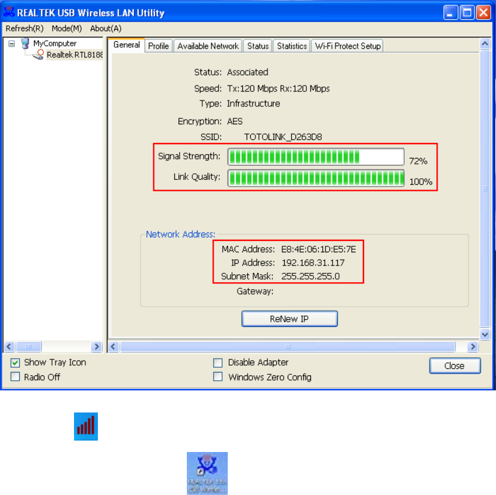
Task: Open the Wi-Fi Protect Setup tab
Action: [347, 46]
